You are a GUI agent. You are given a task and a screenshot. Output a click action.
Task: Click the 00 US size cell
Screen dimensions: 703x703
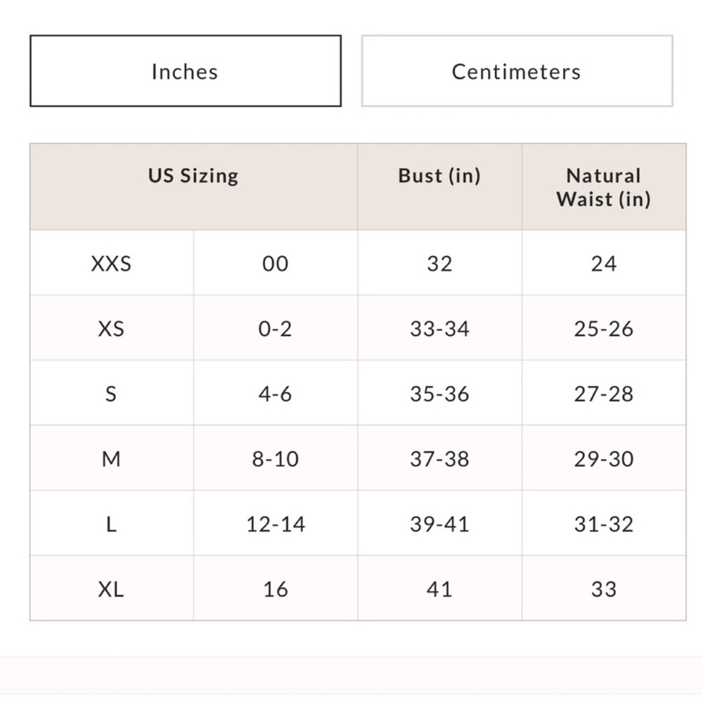pyautogui.click(x=276, y=263)
